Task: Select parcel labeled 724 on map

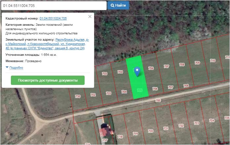Action: click(x=212, y=121)
